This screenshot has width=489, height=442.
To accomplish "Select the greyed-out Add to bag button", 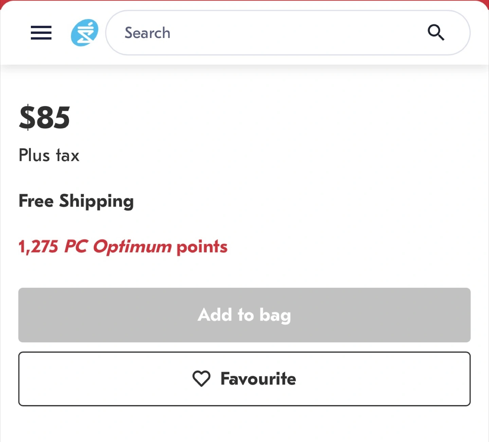I will 244,315.
